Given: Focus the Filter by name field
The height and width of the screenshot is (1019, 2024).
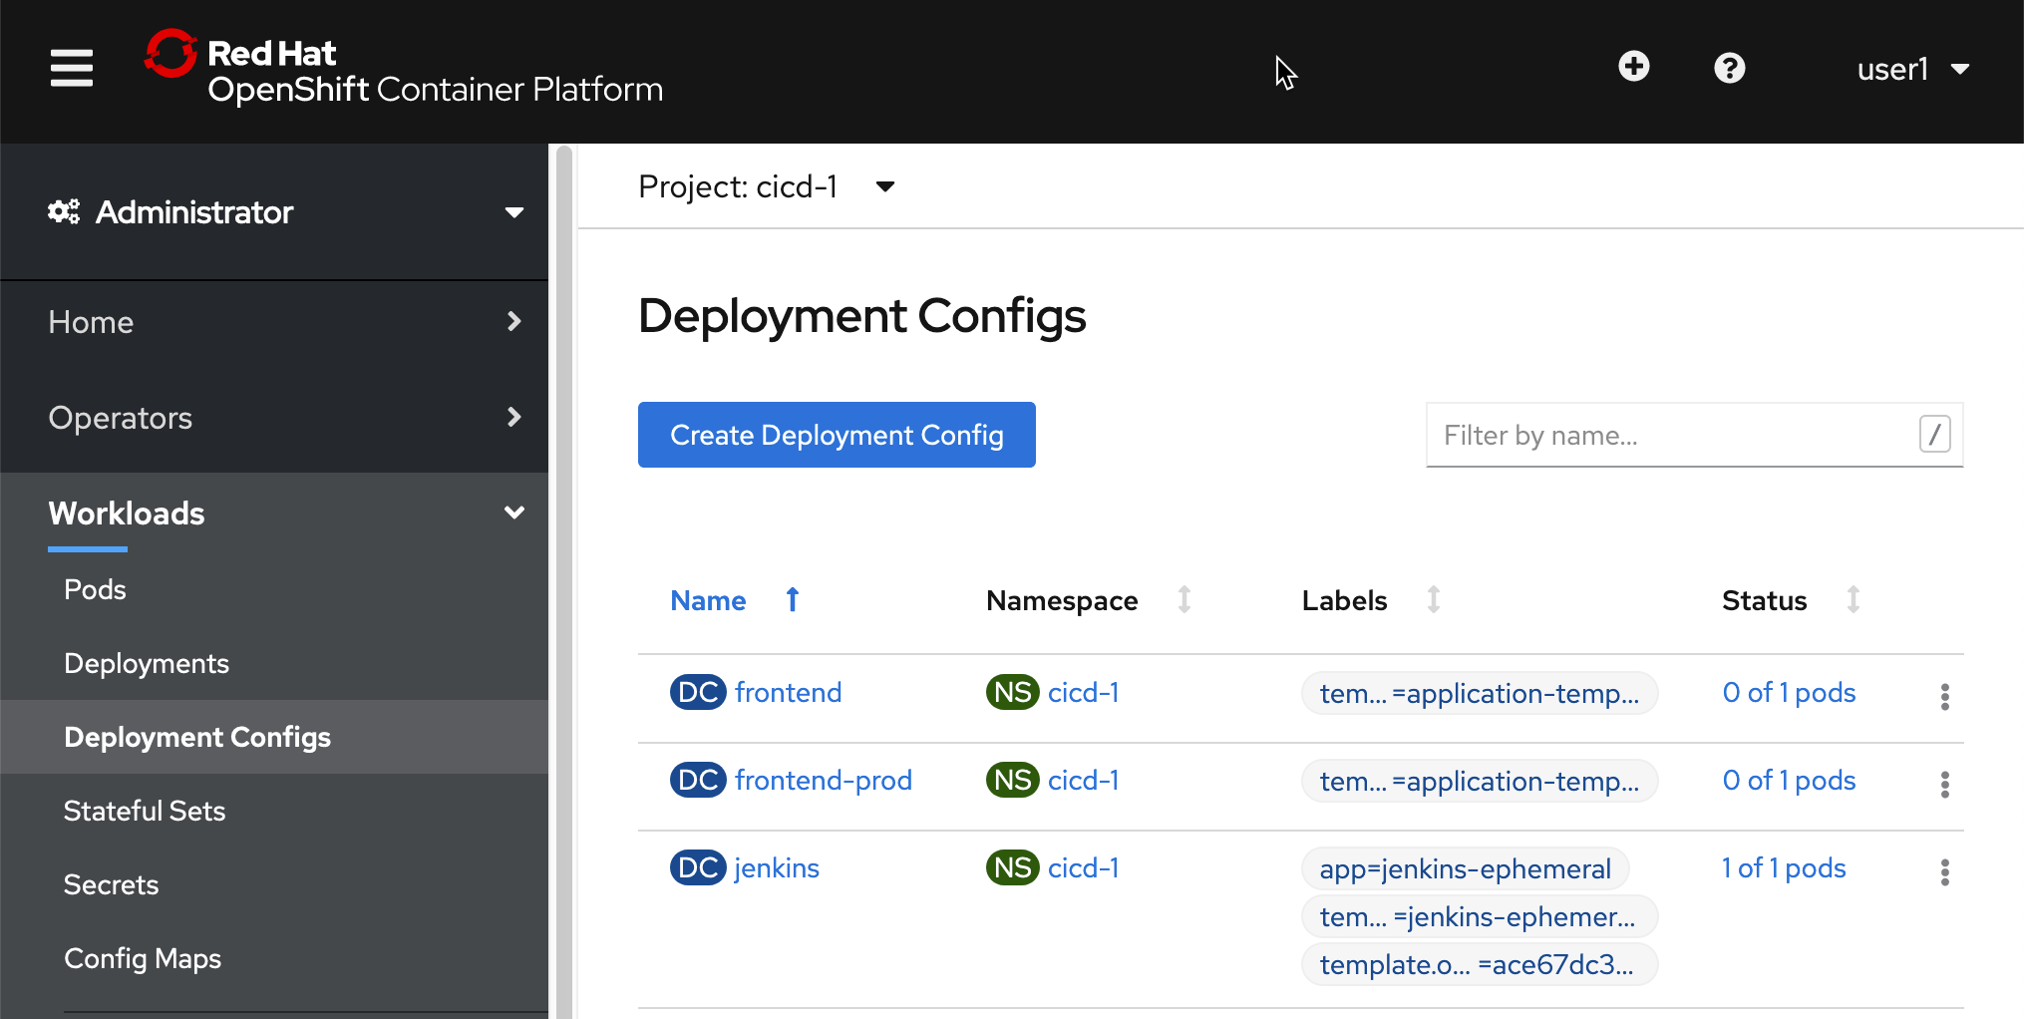Looking at the screenshot, I should click(1694, 435).
